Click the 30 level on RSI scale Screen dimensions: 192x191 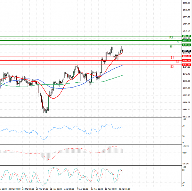tap(183, 136)
